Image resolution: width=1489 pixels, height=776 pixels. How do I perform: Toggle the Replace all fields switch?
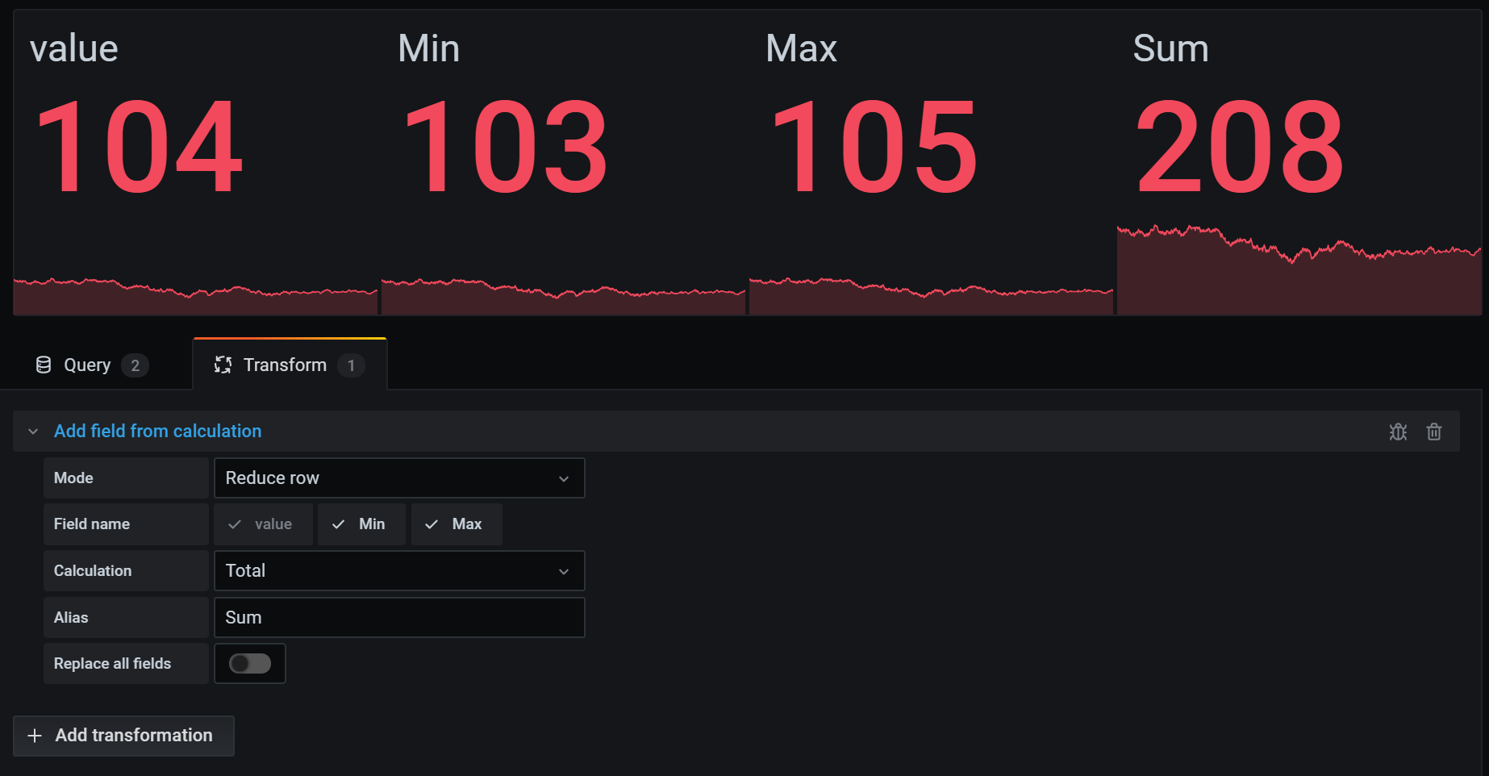[x=250, y=663]
